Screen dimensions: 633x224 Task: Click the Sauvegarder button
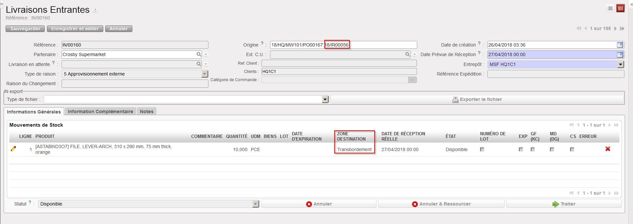pyautogui.click(x=25, y=29)
